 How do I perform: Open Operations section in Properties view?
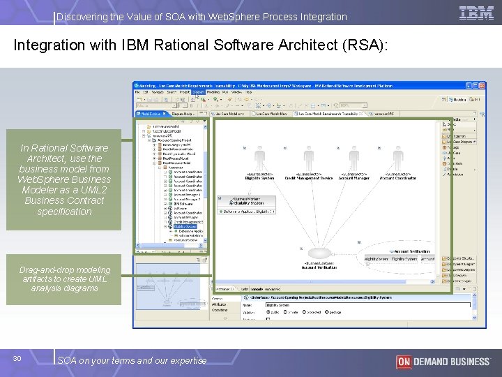[220, 310]
